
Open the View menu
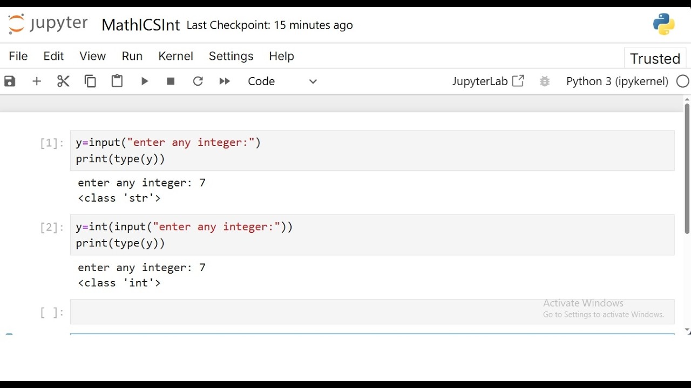click(x=93, y=56)
